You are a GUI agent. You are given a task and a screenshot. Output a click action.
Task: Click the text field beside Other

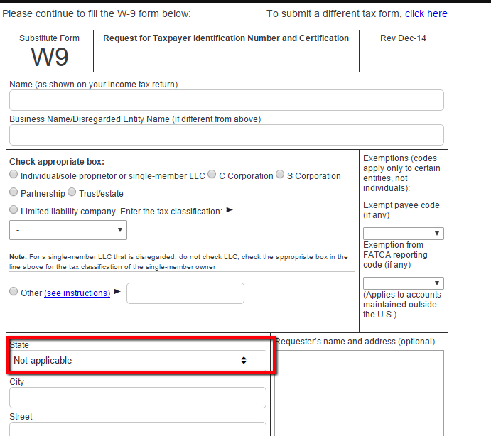pos(185,293)
